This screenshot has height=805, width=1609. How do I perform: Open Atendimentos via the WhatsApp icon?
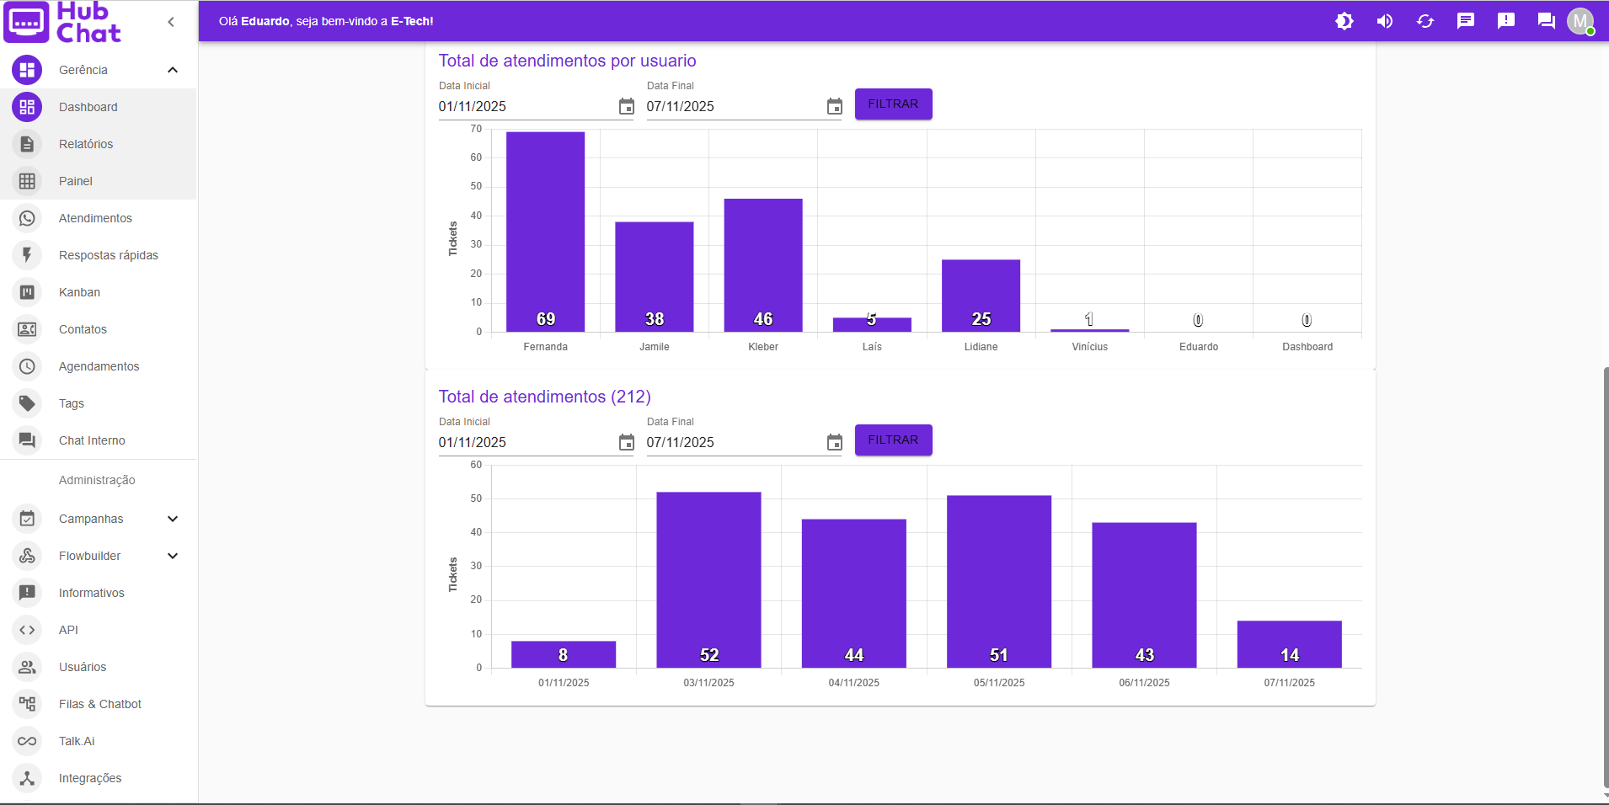click(x=28, y=218)
